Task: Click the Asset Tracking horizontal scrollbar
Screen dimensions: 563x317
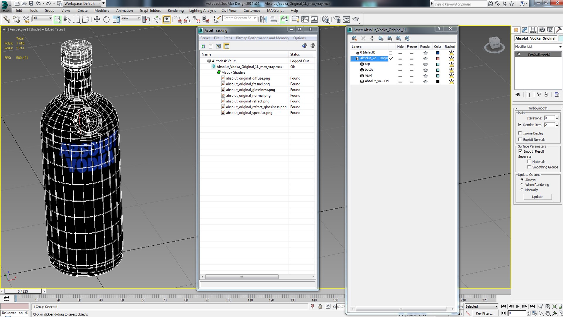Action: pos(242,277)
